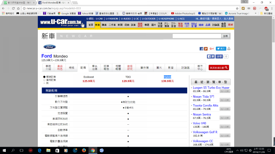Open taskbar search magnifier
The image size is (275, 154).
point(13,150)
